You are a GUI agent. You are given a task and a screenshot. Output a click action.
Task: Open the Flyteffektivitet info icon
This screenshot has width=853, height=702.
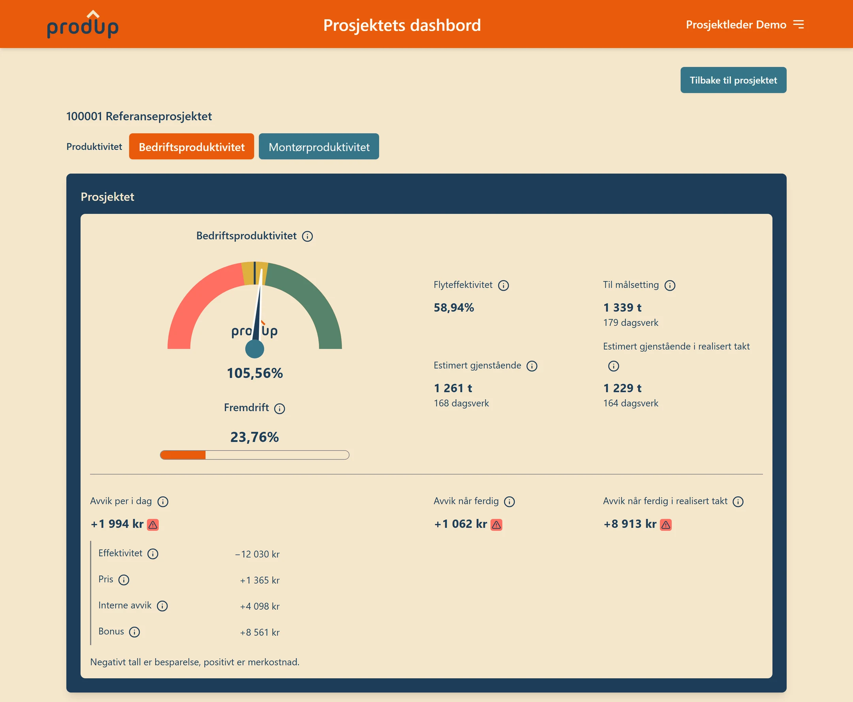click(x=503, y=285)
